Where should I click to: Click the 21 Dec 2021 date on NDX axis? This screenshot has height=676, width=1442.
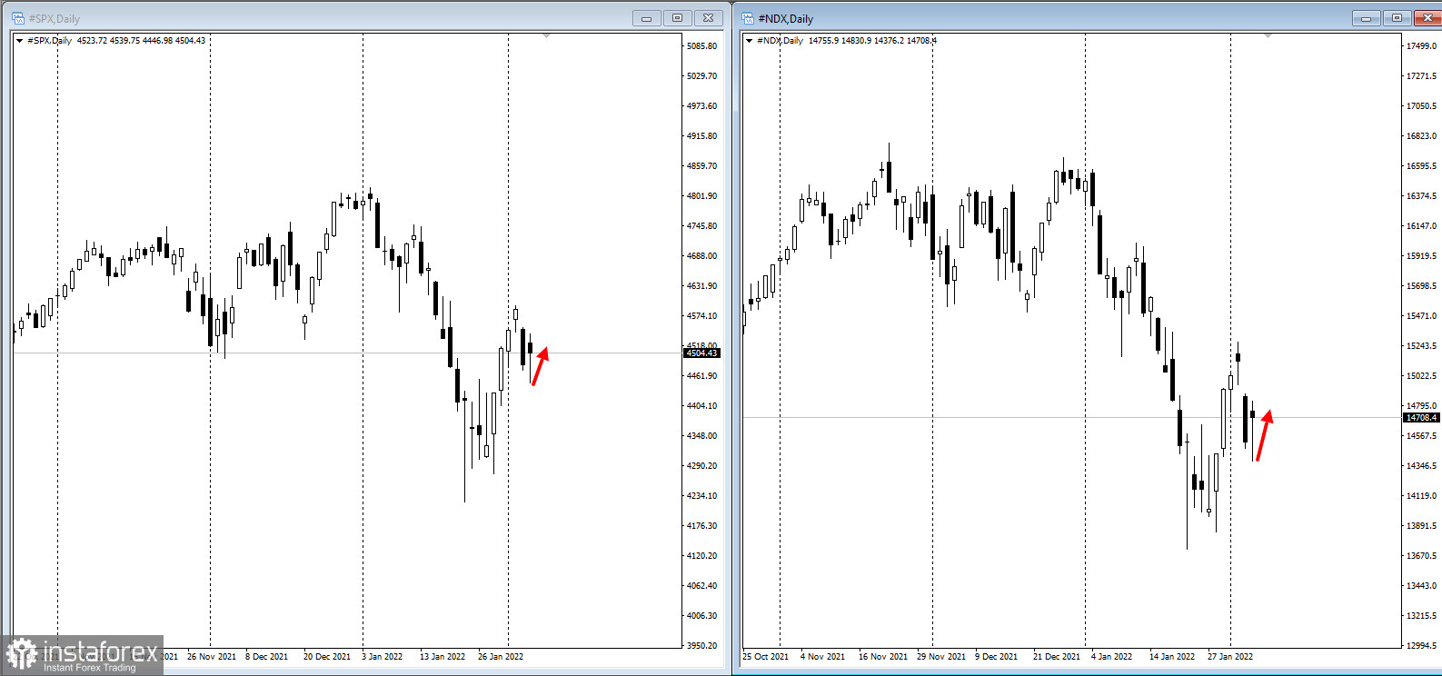point(1057,657)
